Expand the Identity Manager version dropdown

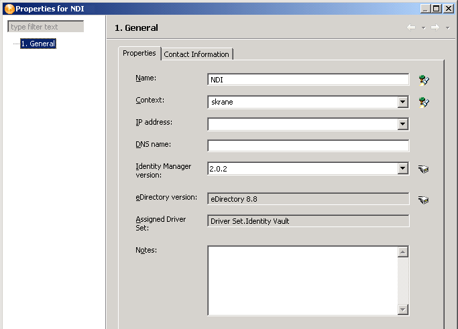click(x=403, y=168)
